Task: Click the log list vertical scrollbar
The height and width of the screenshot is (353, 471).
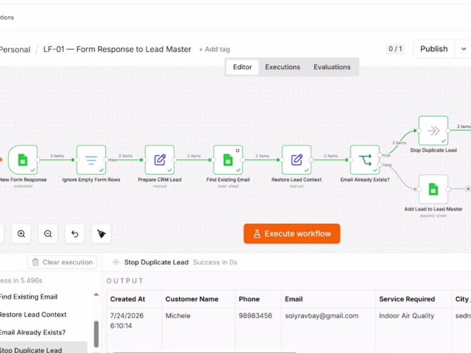Action: pyautogui.click(x=96, y=334)
